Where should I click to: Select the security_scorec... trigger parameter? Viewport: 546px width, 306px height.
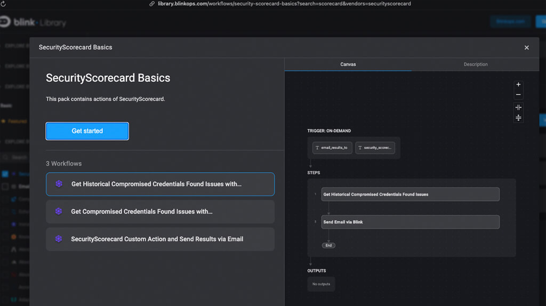click(375, 148)
